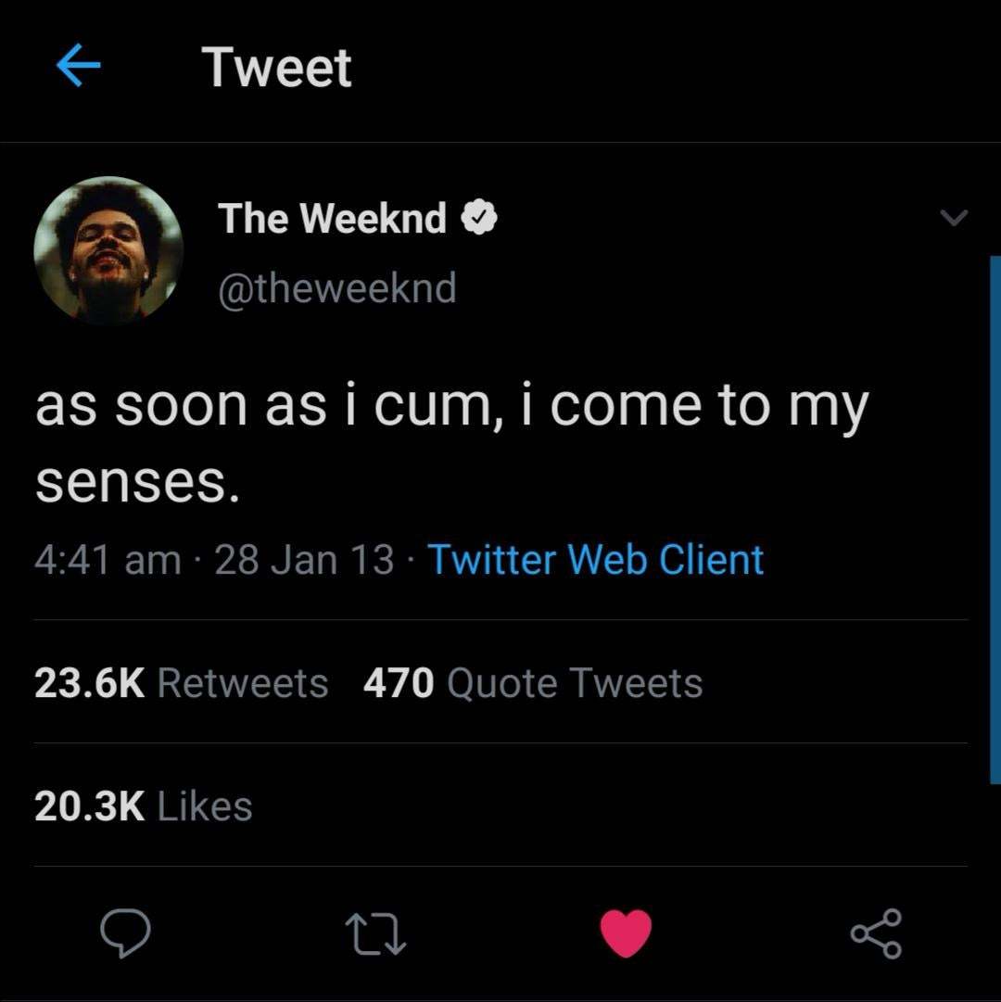The width and height of the screenshot is (1001, 1002).
Task: Select the Tweet header title
Action: 278,65
